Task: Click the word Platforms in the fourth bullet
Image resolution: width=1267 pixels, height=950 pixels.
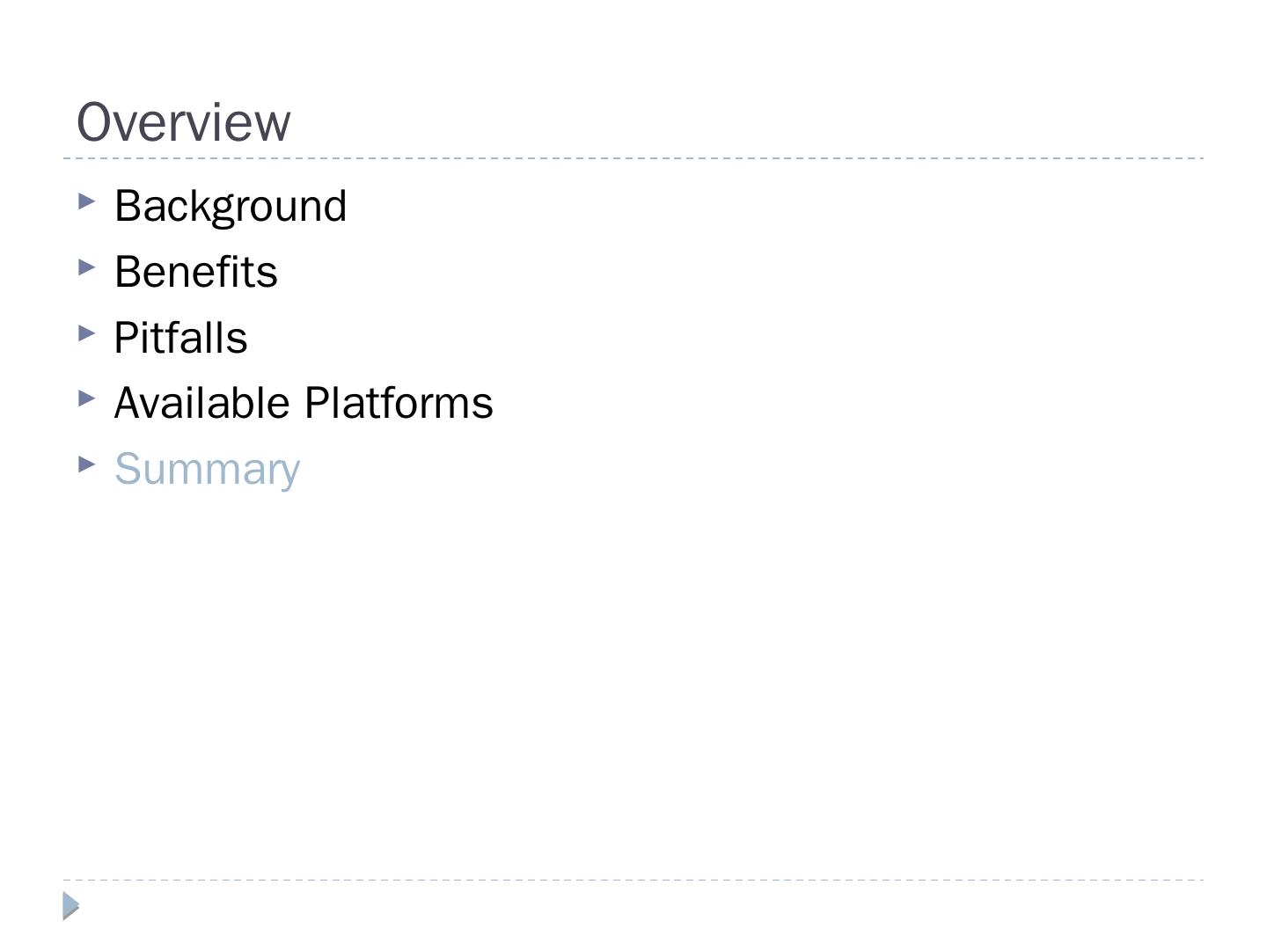Action: [399, 403]
